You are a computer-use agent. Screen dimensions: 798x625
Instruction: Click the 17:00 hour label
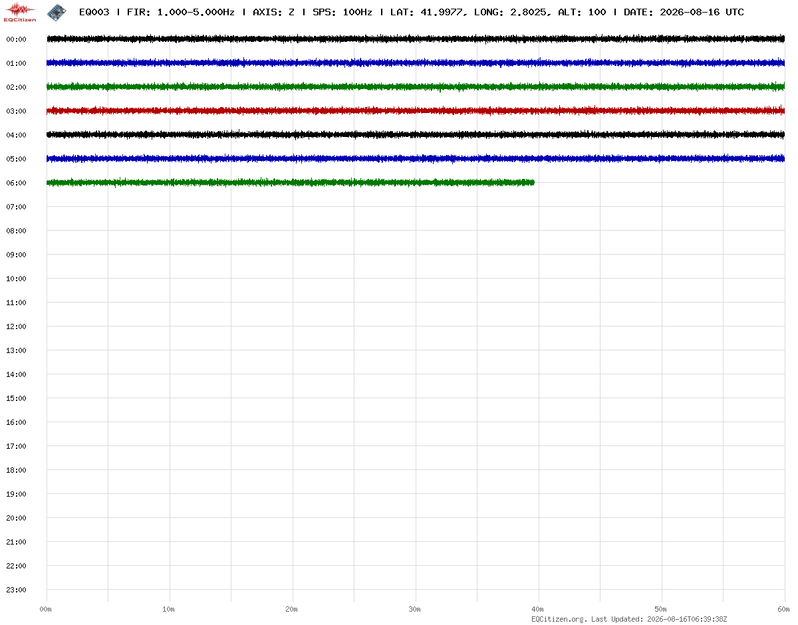click(x=16, y=446)
